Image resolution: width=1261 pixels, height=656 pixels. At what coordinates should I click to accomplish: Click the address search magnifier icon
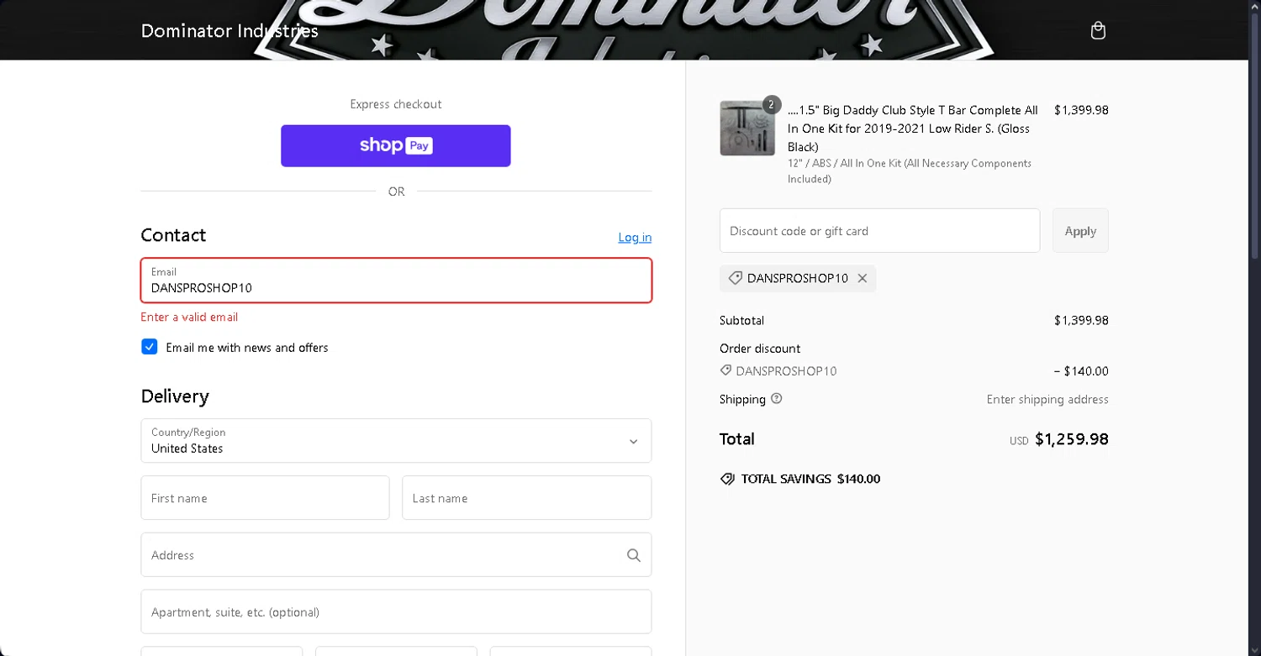(633, 555)
